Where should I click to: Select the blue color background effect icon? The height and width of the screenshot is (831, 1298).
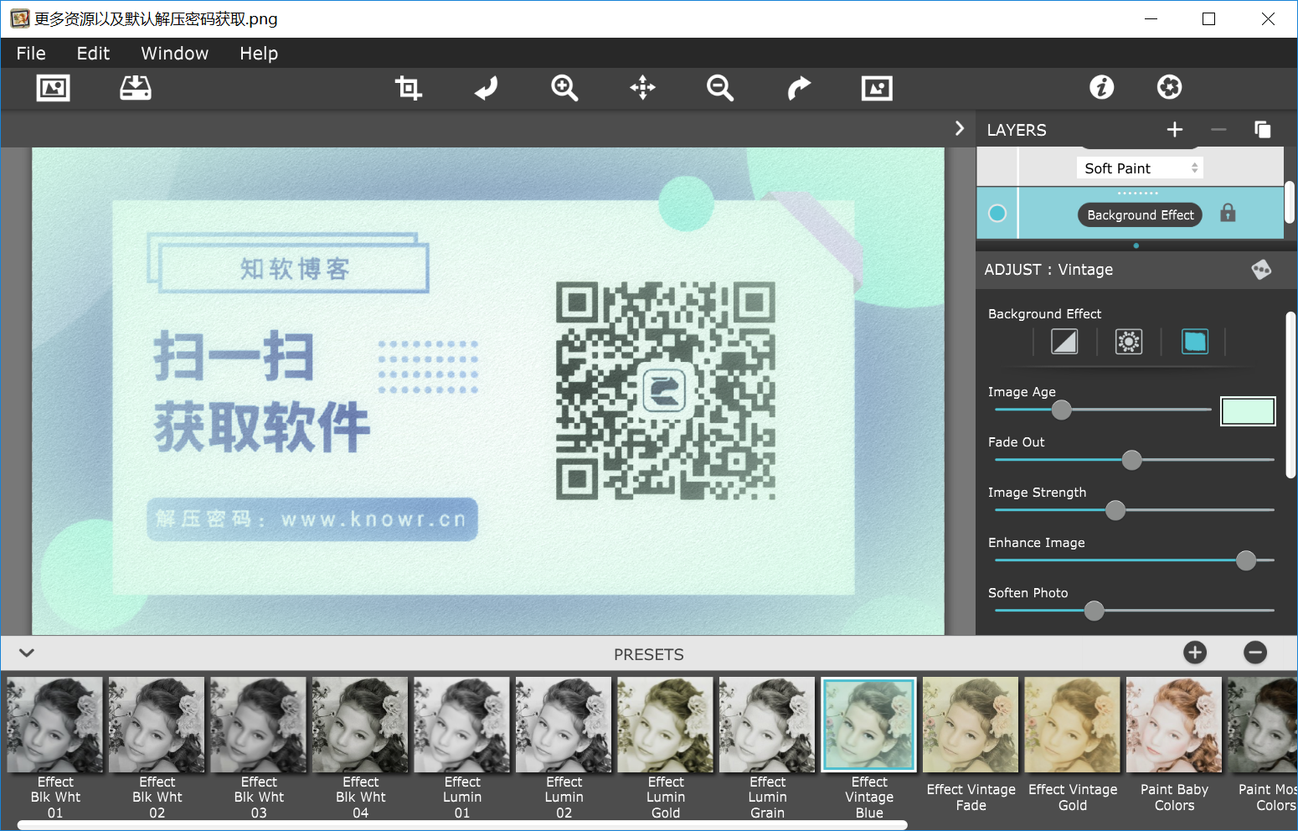tap(1194, 342)
